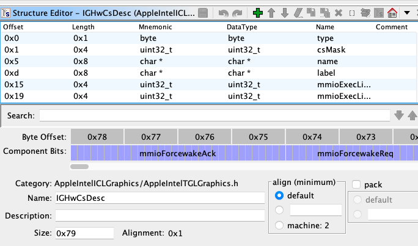Select the 'machine: 2' align radio button
The height and width of the screenshot is (246, 418).
tap(279, 225)
